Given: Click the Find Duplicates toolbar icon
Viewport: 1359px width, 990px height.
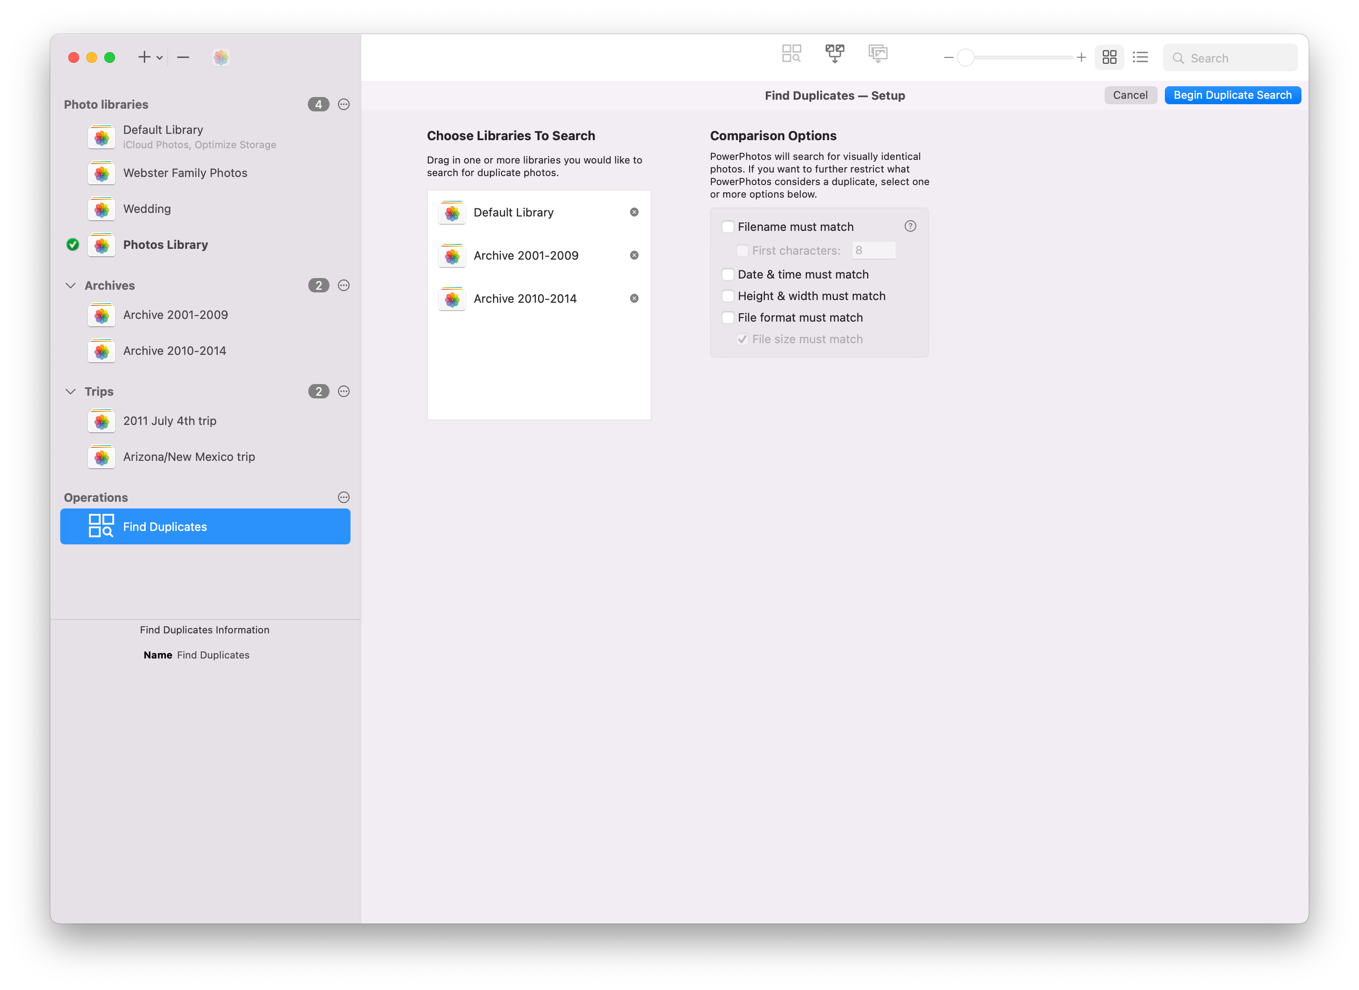Looking at the screenshot, I should [791, 54].
